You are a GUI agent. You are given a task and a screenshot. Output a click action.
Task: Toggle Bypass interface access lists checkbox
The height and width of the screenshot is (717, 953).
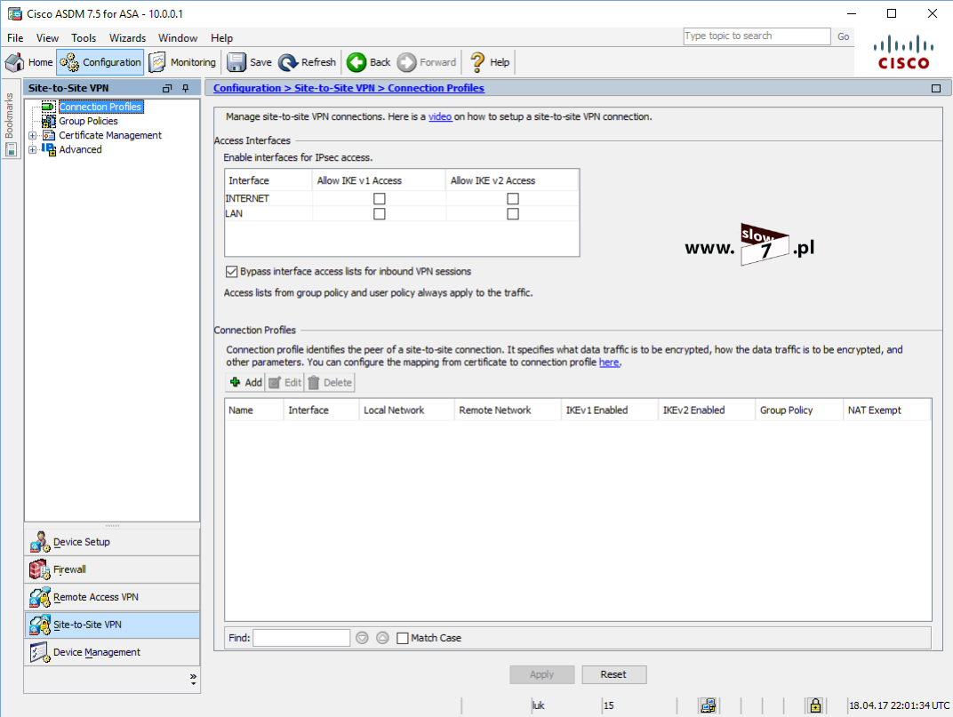click(x=231, y=272)
